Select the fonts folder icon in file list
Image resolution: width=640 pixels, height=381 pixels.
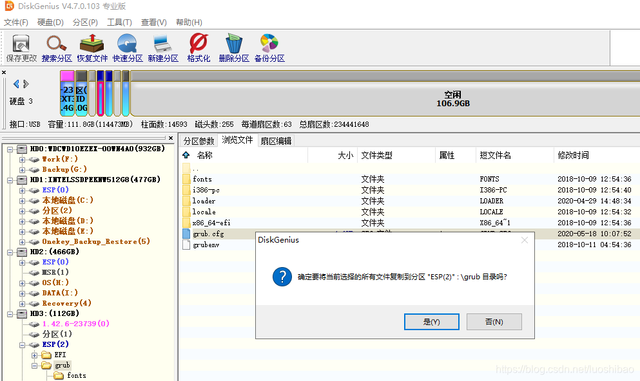186,179
